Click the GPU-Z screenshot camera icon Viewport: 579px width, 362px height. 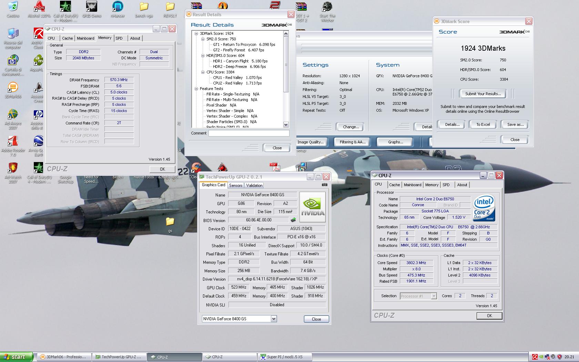pyautogui.click(x=324, y=185)
